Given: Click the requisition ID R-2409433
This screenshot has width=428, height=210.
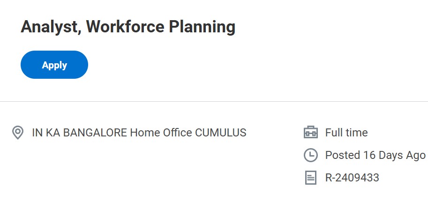Looking at the screenshot, I should point(352,178).
